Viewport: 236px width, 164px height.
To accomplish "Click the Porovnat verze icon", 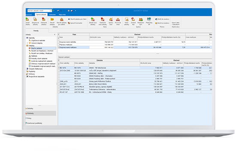I will (x=118, y=19).
